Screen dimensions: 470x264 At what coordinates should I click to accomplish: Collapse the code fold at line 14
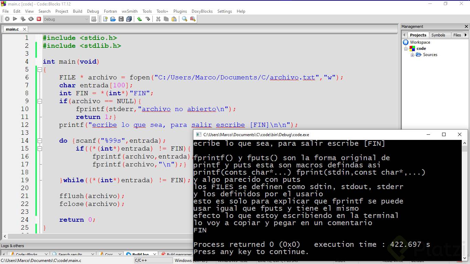[x=40, y=141]
